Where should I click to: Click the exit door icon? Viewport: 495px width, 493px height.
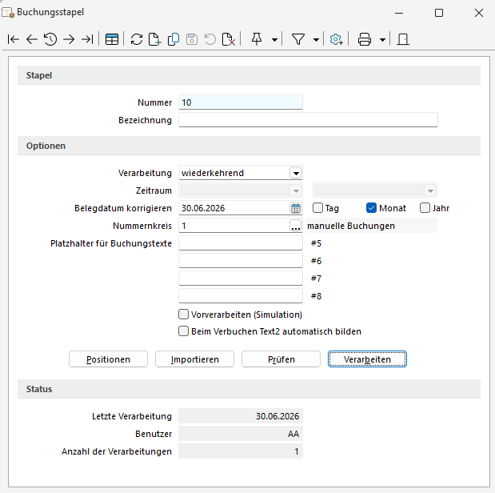pyautogui.click(x=403, y=39)
